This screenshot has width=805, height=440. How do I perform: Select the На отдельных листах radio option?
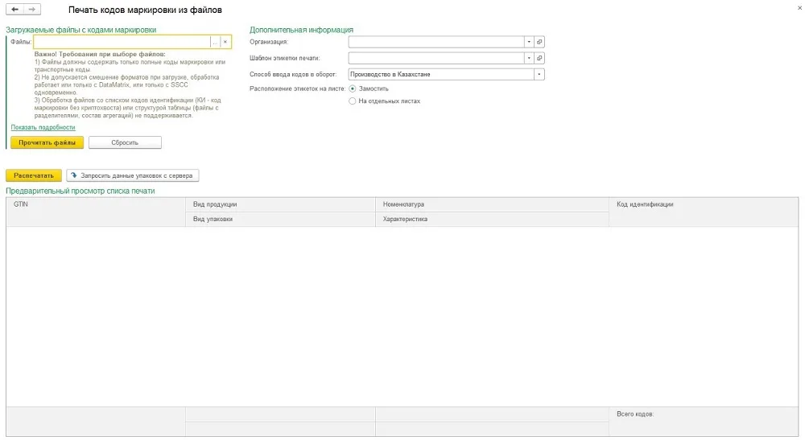(353, 101)
